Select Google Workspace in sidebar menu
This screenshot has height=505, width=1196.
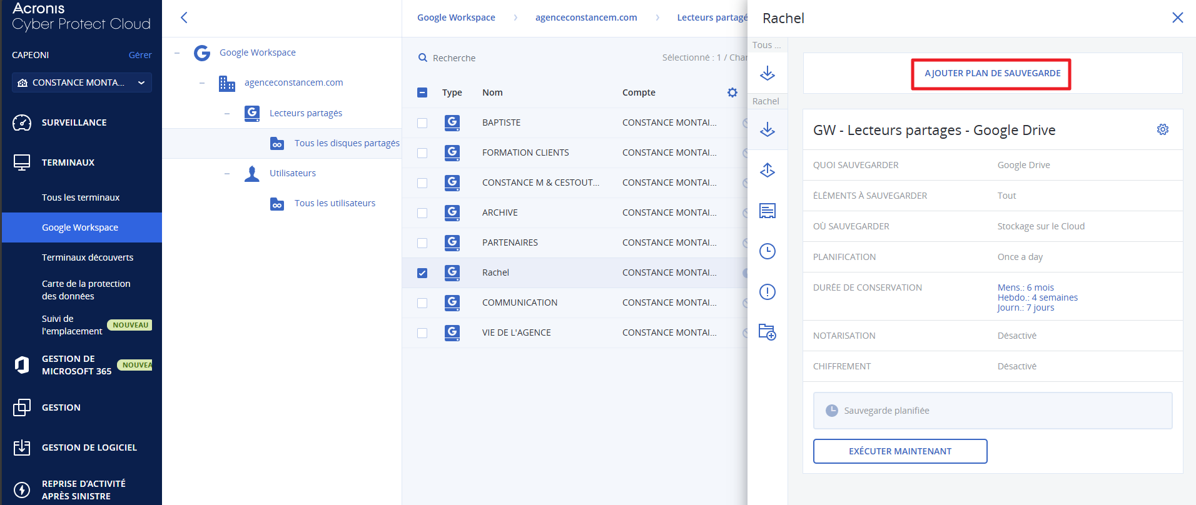(82, 227)
